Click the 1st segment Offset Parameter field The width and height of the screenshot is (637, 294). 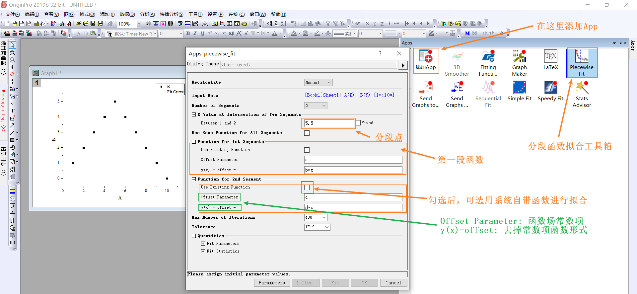[x=353, y=160]
